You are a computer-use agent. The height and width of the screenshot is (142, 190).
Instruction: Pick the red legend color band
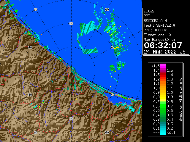click(163, 75)
